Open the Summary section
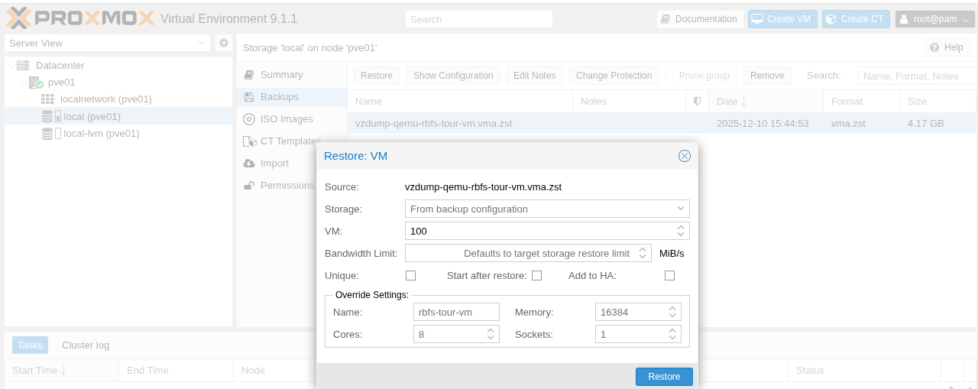978x389 pixels. point(292,75)
